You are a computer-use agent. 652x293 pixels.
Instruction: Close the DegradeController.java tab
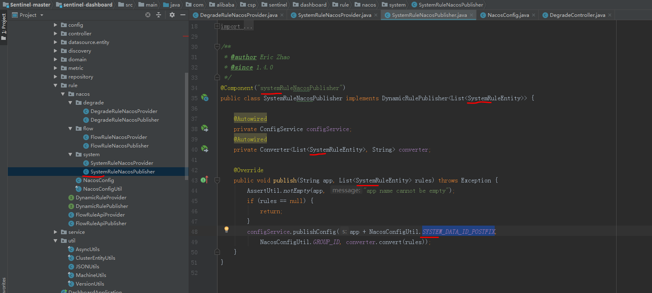click(610, 15)
